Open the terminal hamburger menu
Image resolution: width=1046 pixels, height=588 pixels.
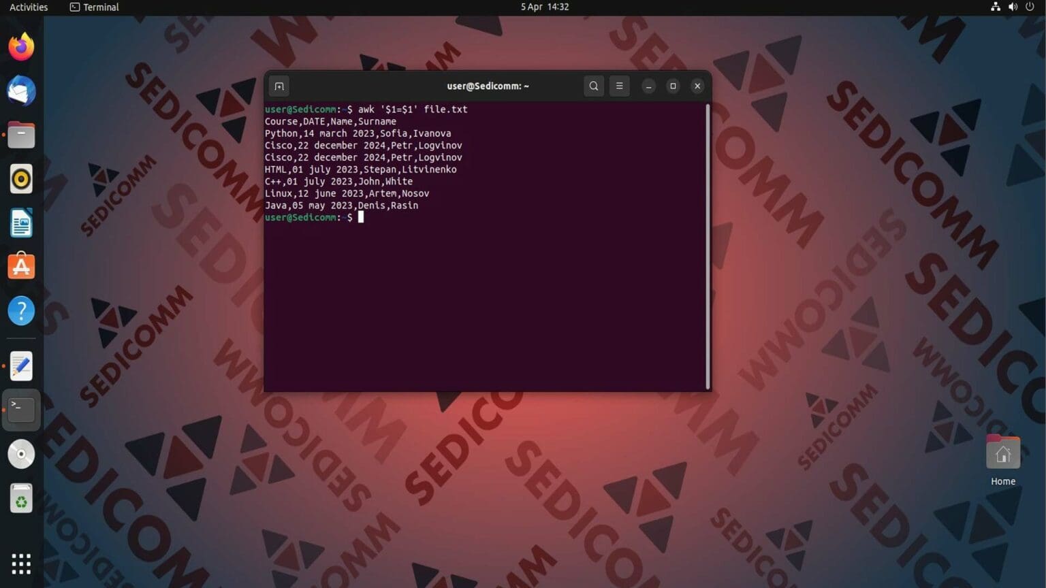pos(619,86)
